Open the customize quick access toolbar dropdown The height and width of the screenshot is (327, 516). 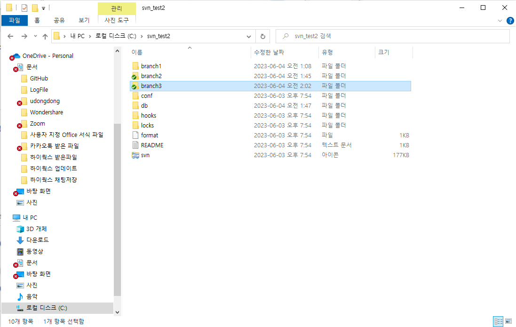(x=43, y=8)
